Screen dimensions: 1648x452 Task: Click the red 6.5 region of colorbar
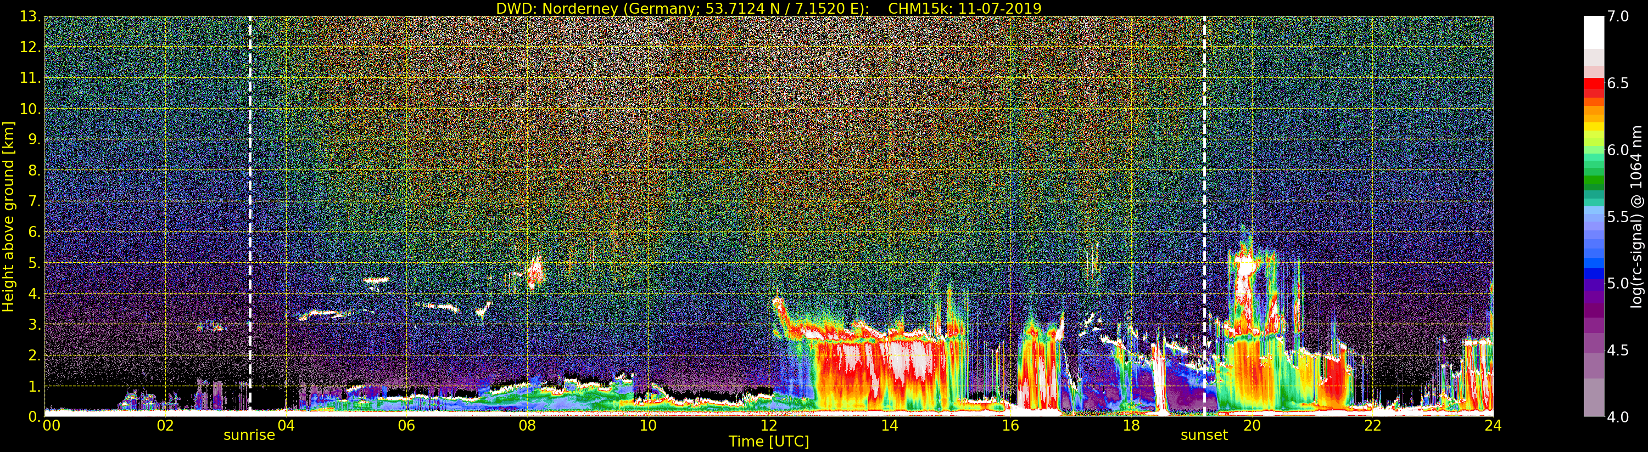pos(1593,84)
